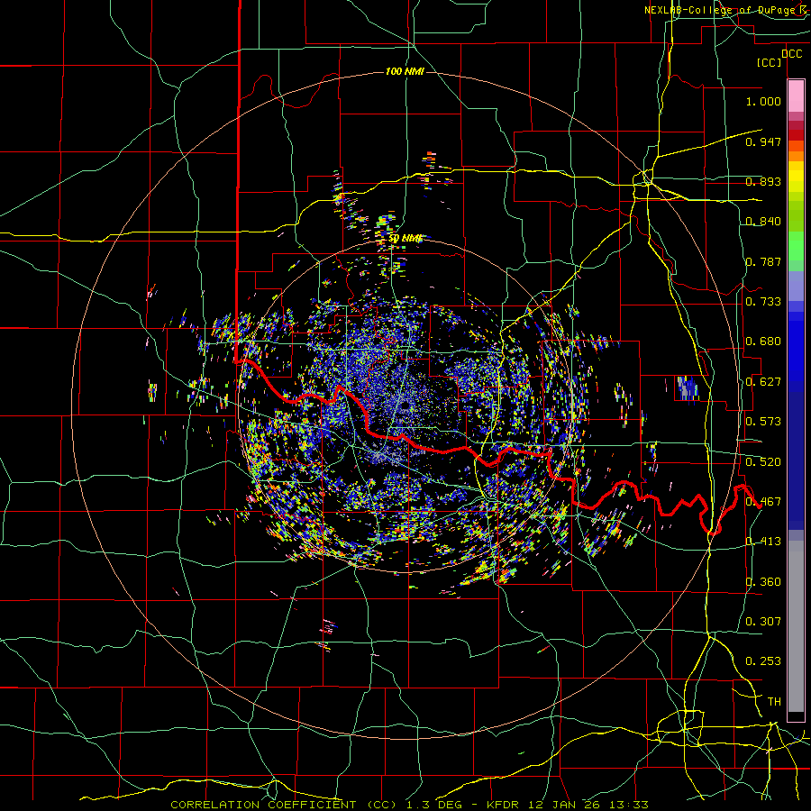Click the CORRELATION COEFFICIENT (CC) caption text
The height and width of the screenshot is (811, 811).
[284, 805]
